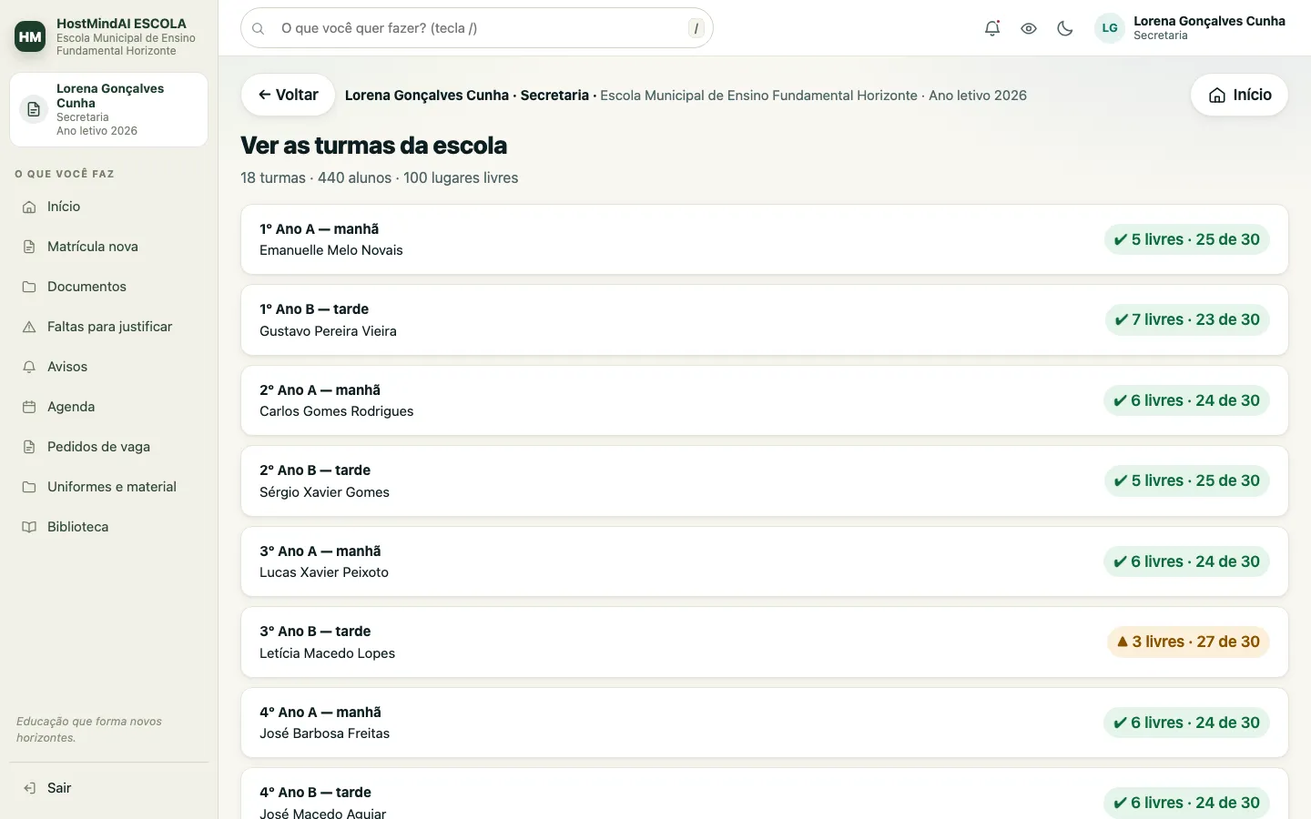The width and height of the screenshot is (1311, 819).
Task: Focus the 'O que você quer fazer?' search field
Action: click(477, 28)
